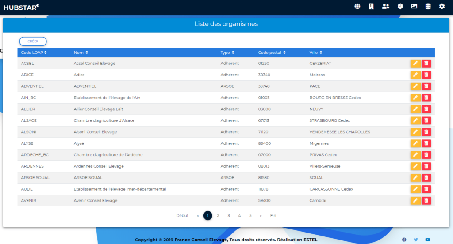
Task: Delete the ARDECHE_BC row
Action: [426, 155]
